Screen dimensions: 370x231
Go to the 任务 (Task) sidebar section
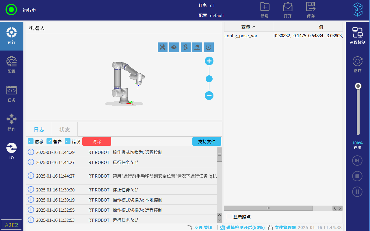(12, 94)
